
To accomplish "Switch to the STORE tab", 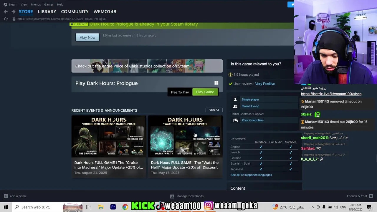I will (26, 11).
